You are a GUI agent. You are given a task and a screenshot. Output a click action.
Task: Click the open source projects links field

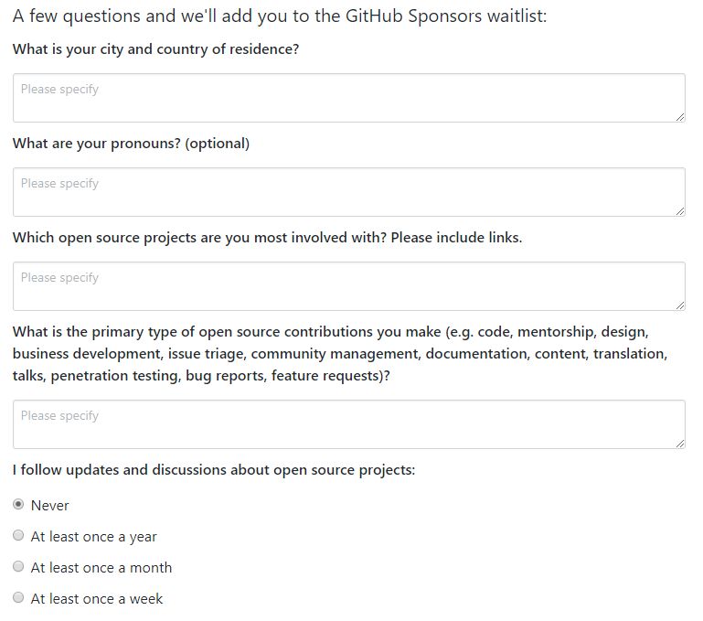(349, 286)
